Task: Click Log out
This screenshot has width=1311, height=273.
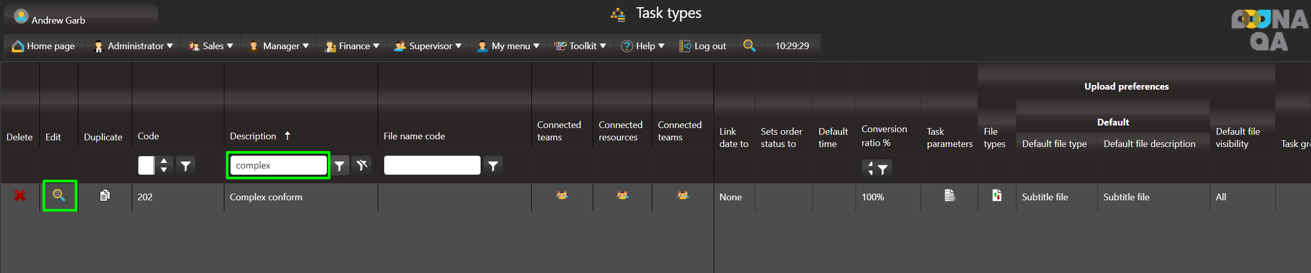Action: (x=703, y=46)
